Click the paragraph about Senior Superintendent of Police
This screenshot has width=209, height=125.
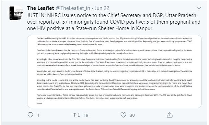(114, 97)
